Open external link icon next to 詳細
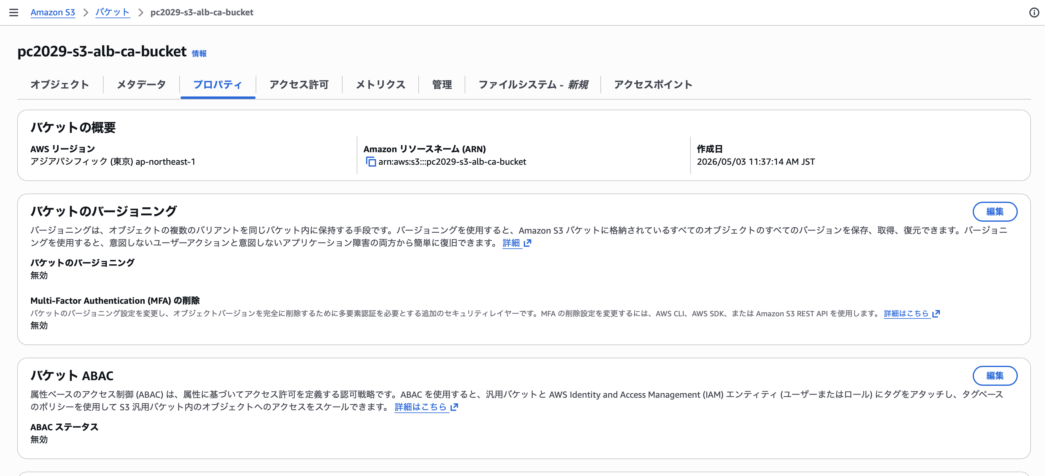This screenshot has height=476, width=1045. 528,243
